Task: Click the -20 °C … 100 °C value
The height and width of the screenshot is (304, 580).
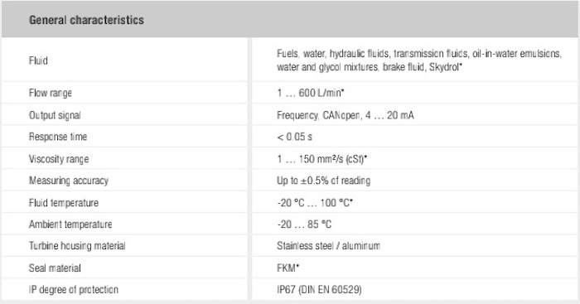Action: point(315,203)
